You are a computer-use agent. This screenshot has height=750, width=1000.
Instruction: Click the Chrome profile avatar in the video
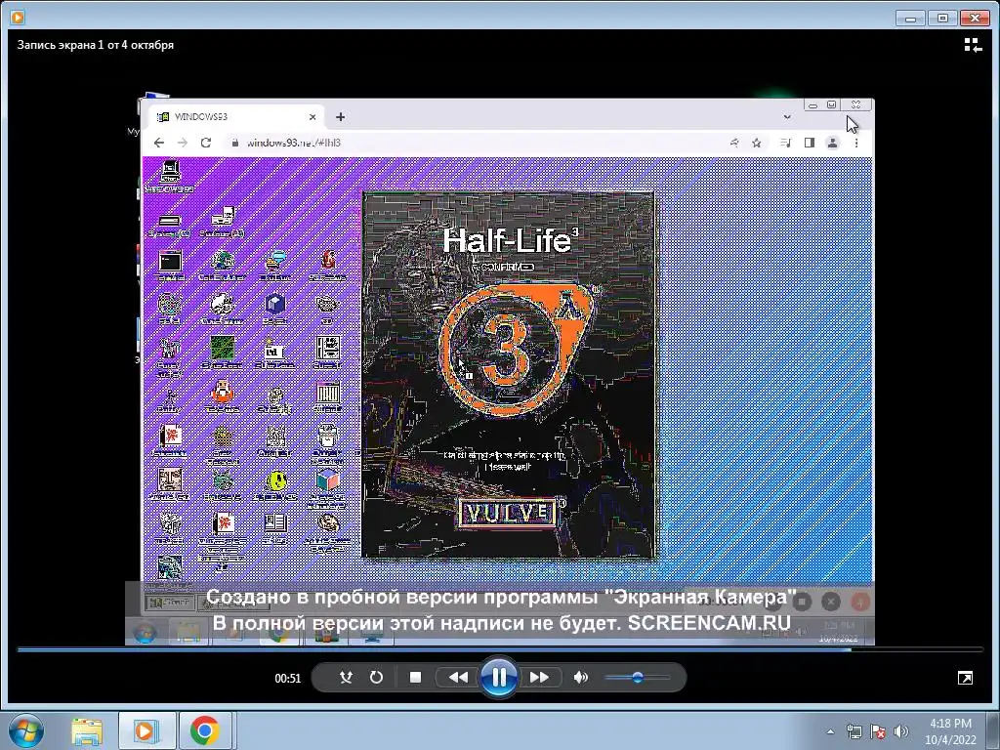click(x=832, y=143)
